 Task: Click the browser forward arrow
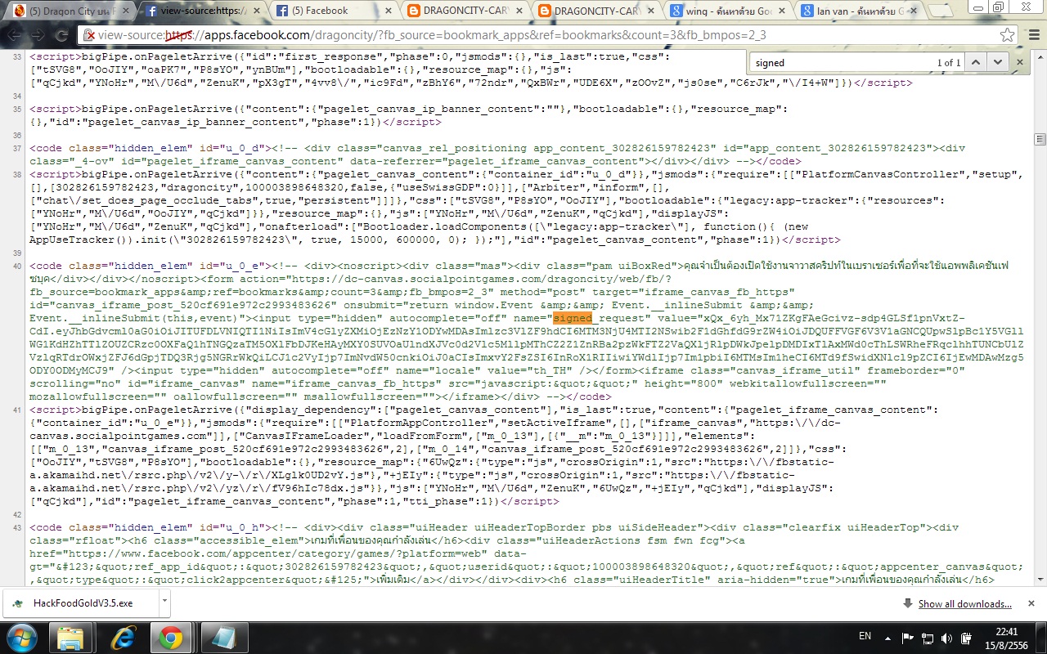[39, 36]
